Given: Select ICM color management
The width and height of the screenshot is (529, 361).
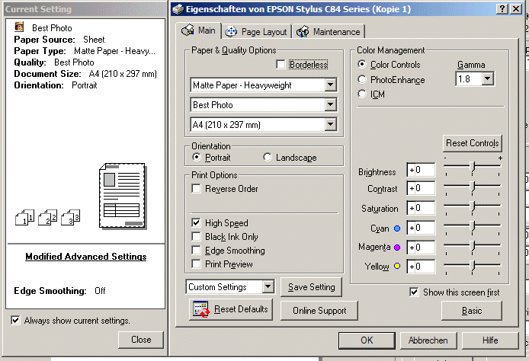Looking at the screenshot, I should (x=362, y=94).
